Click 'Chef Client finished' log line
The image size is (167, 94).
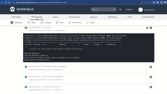[52, 58]
